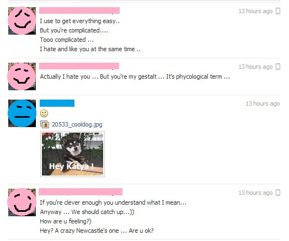Select the message 'Actually I hate you'
Image resolution: width=289 pixels, height=241 pixels.
click(65, 76)
